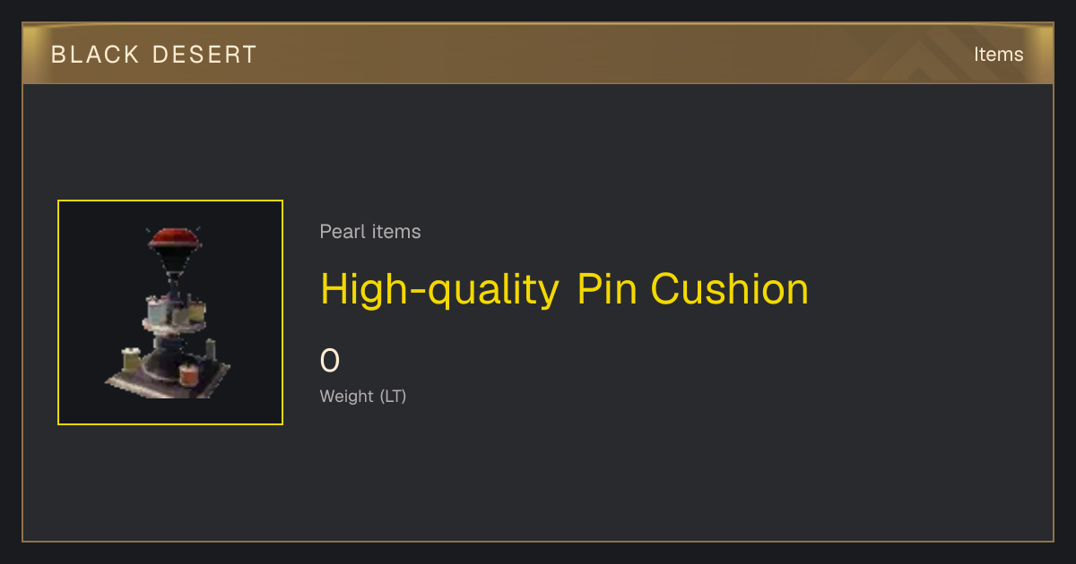Click the black funnel stem under the red cushion

(176, 265)
